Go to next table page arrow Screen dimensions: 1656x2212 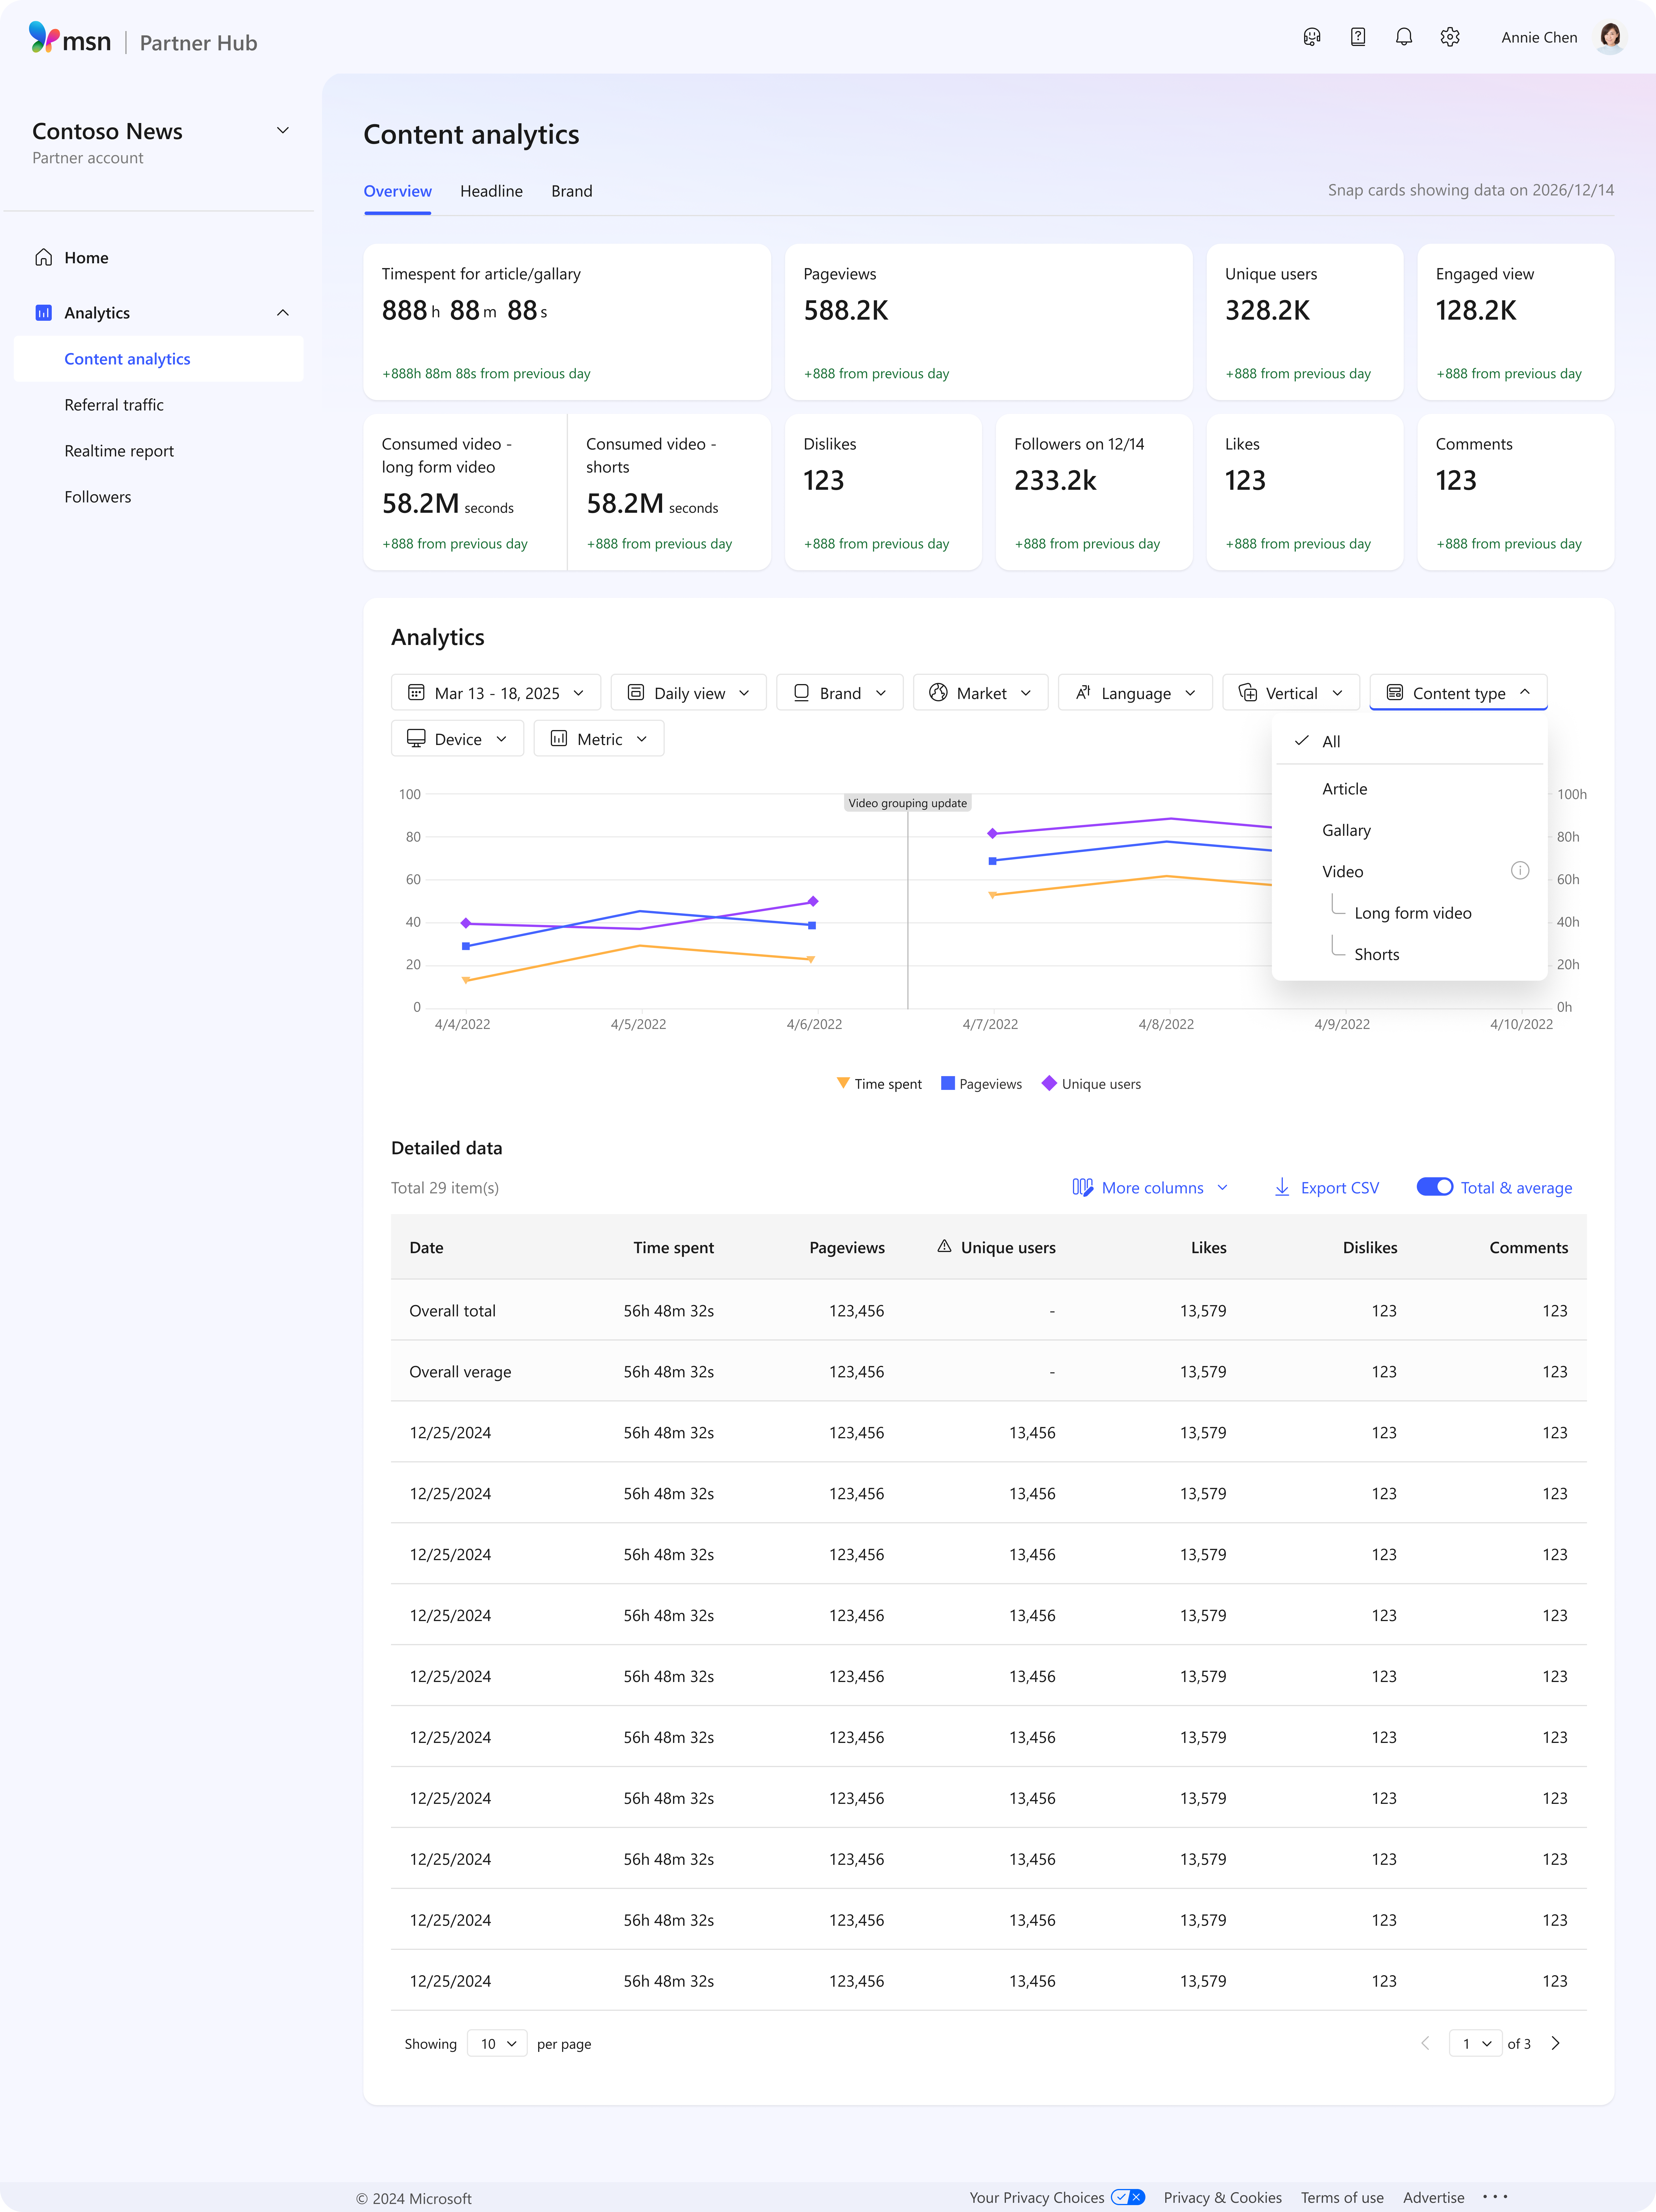coord(1555,2043)
